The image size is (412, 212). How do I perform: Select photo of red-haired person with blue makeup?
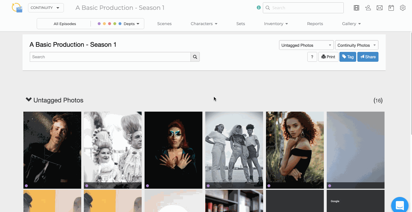(x=173, y=150)
